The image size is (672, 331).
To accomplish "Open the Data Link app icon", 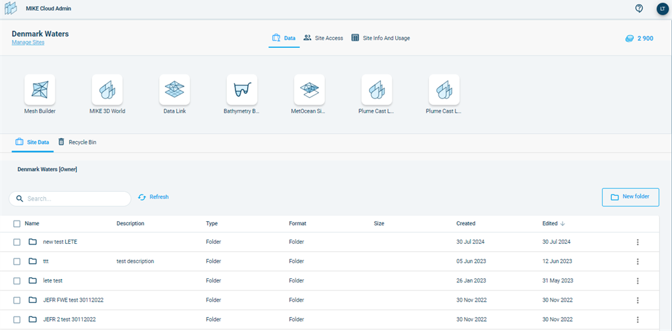I will [x=174, y=90].
